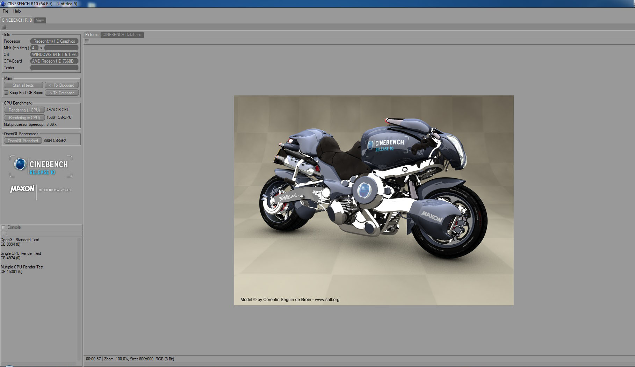This screenshot has height=367, width=635.
Task: Click the OS info field
Action: [54, 55]
